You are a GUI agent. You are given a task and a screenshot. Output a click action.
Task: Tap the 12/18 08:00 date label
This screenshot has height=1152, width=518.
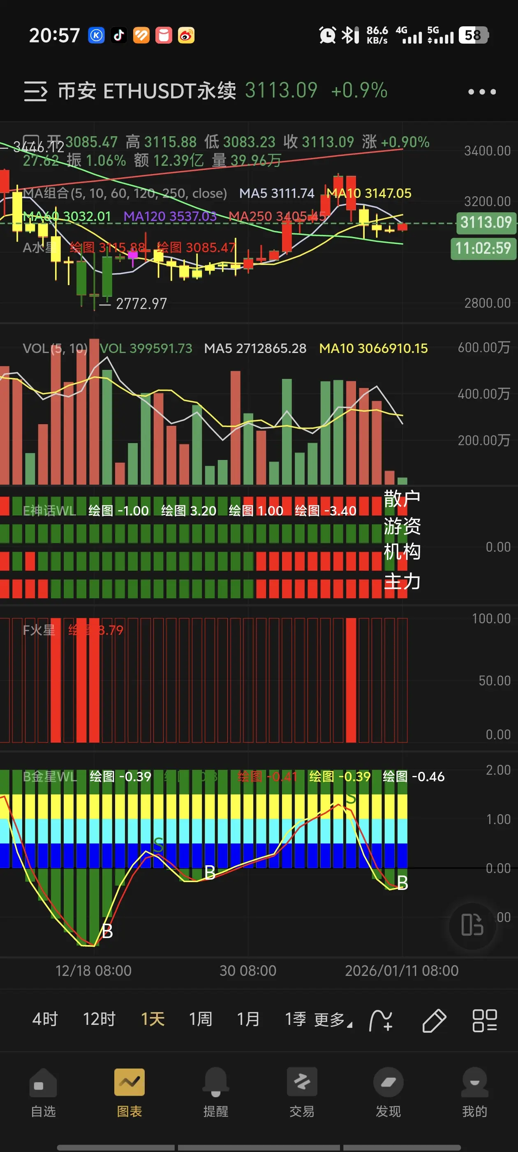coord(93,971)
